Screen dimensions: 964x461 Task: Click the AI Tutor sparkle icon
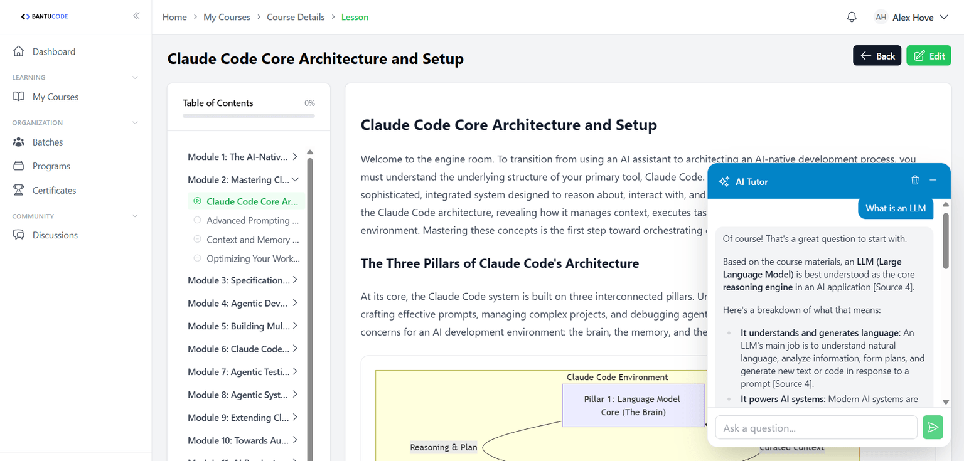[x=724, y=181]
